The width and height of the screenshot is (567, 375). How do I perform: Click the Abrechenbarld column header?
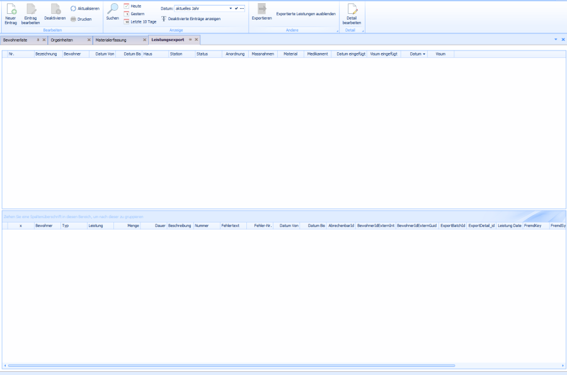pyautogui.click(x=341, y=226)
